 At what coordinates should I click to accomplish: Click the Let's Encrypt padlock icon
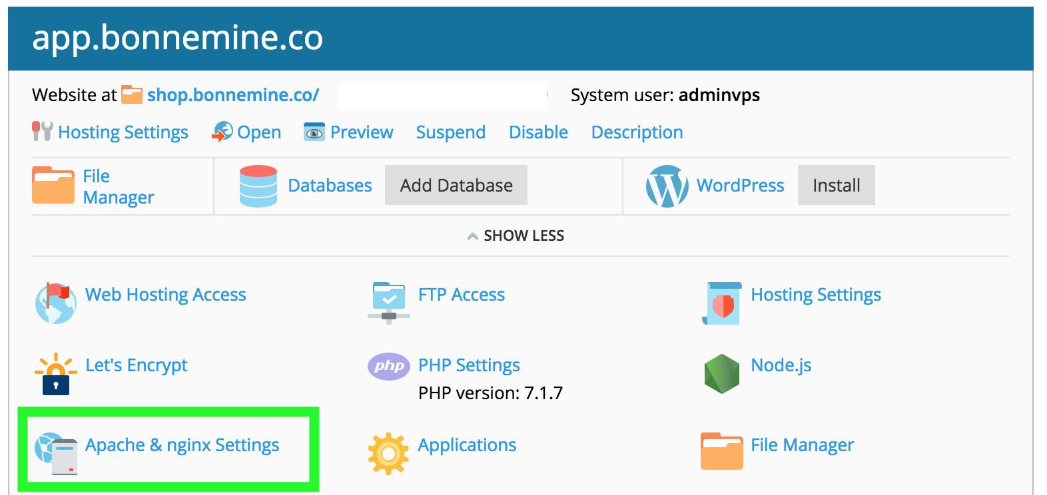(56, 374)
